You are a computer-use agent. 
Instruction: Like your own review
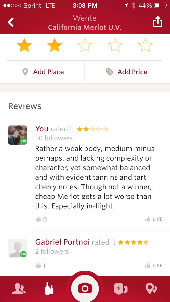click(x=154, y=219)
